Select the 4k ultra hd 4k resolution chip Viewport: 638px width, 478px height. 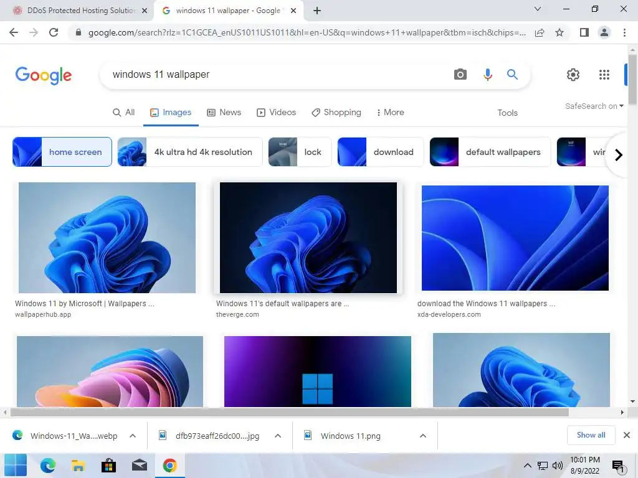tap(190, 152)
